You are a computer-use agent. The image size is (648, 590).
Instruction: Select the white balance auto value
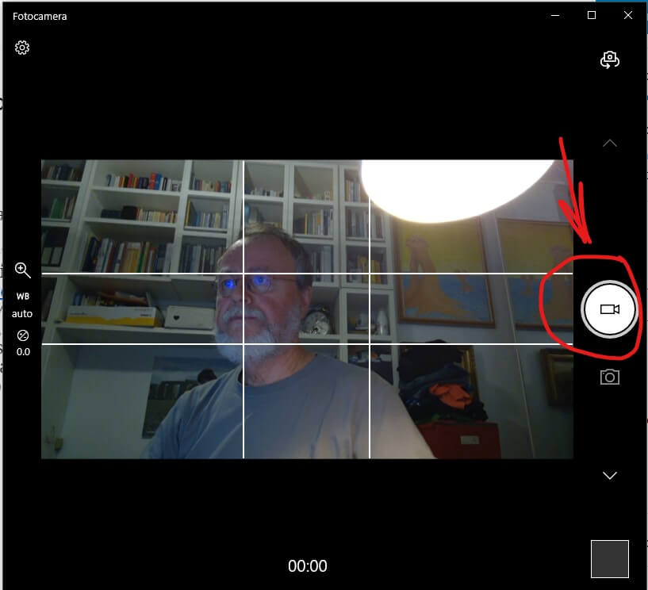click(x=22, y=314)
